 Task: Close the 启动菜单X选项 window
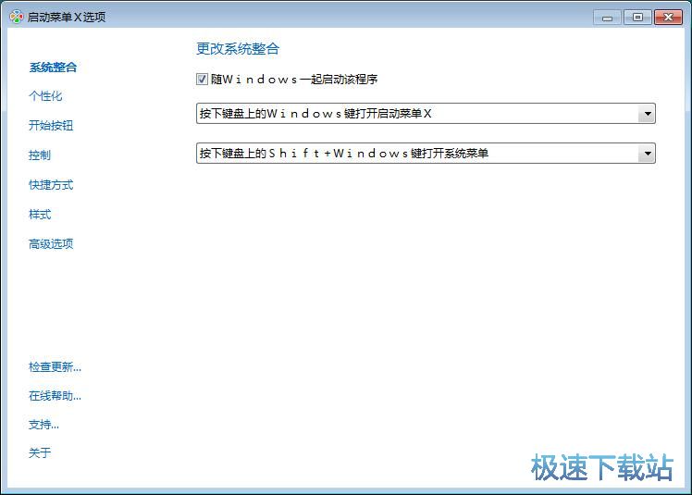668,18
